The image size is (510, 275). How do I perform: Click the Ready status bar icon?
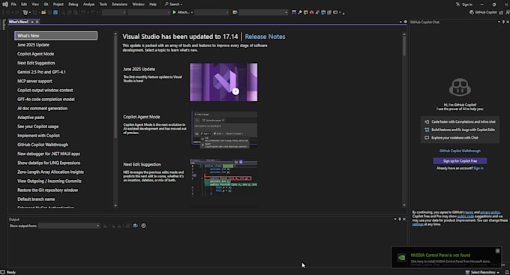[x=3, y=272]
